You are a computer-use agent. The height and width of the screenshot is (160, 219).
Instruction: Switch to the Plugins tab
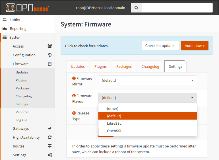[x=100, y=66]
